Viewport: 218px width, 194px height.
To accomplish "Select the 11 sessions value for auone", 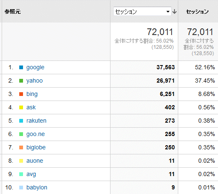I will tap(172, 161).
